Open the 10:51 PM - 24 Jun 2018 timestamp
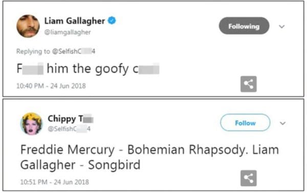Image resolution: width=307 pixels, height=193 pixels. click(55, 182)
